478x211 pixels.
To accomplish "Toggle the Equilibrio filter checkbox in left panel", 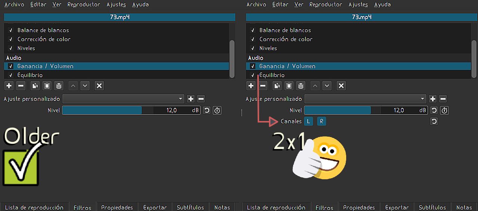I will click(x=11, y=75).
